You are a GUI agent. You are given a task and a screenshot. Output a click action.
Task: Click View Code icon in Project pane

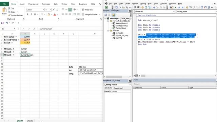point(106,15)
